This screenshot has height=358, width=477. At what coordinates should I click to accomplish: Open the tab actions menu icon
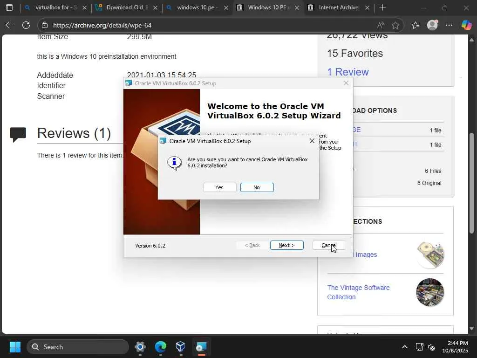(9, 7)
